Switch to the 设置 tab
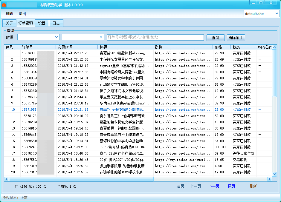The image size is (281, 202). point(42,23)
